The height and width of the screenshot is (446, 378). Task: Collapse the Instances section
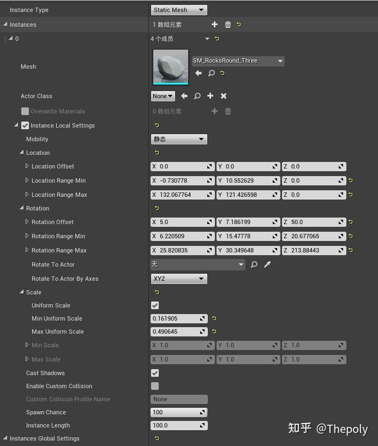[5, 25]
